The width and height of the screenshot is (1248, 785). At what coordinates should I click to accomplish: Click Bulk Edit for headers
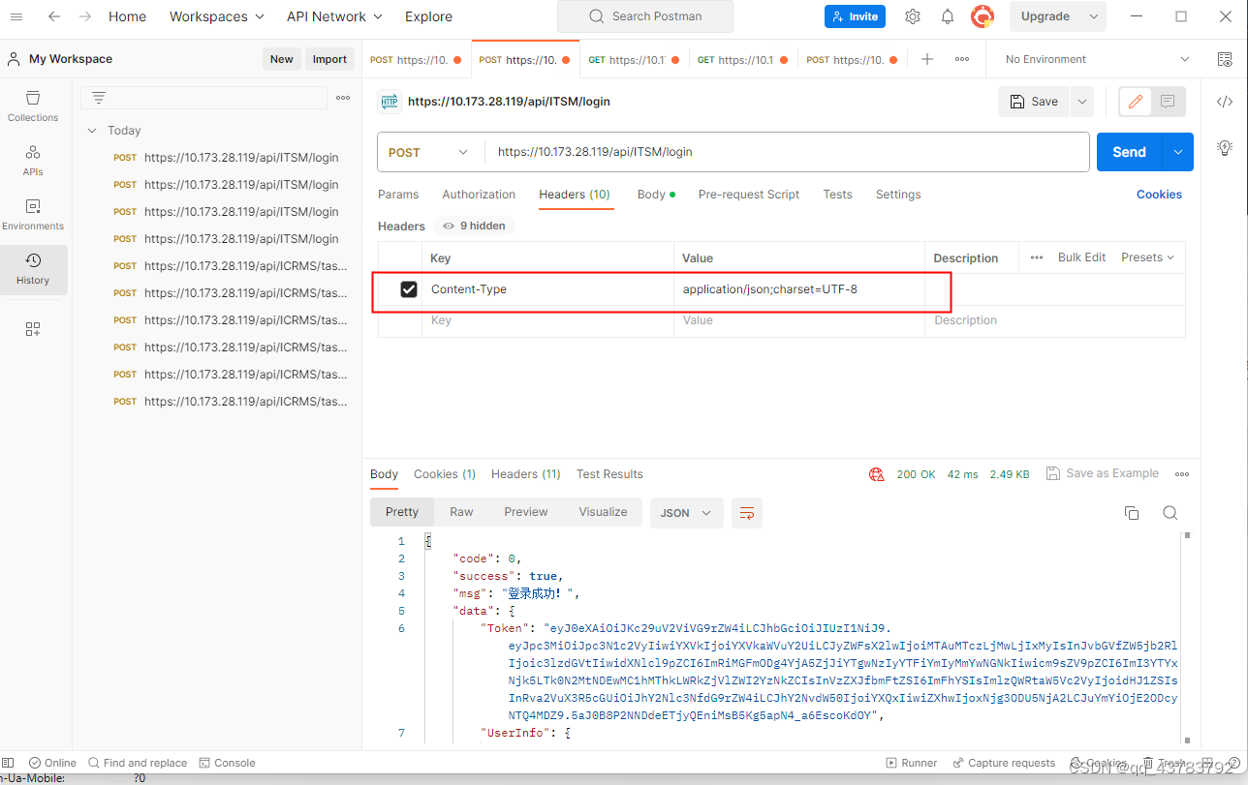pyautogui.click(x=1080, y=257)
